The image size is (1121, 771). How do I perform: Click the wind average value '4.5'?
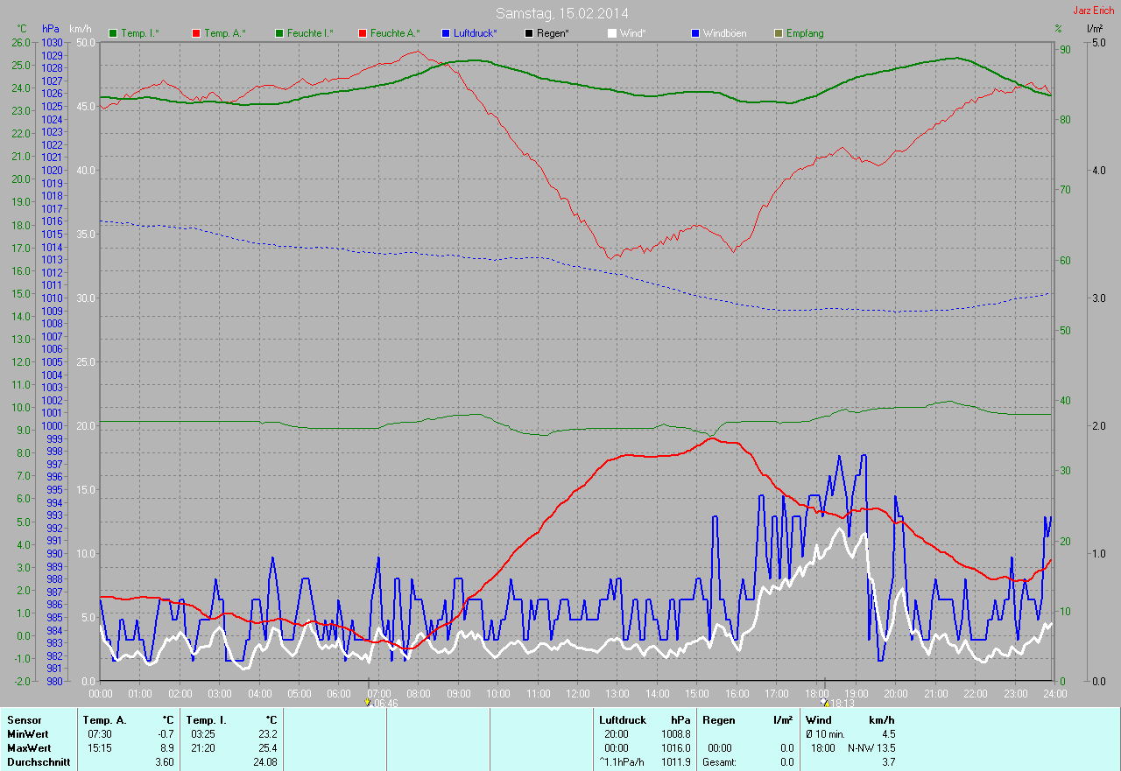pos(888,734)
